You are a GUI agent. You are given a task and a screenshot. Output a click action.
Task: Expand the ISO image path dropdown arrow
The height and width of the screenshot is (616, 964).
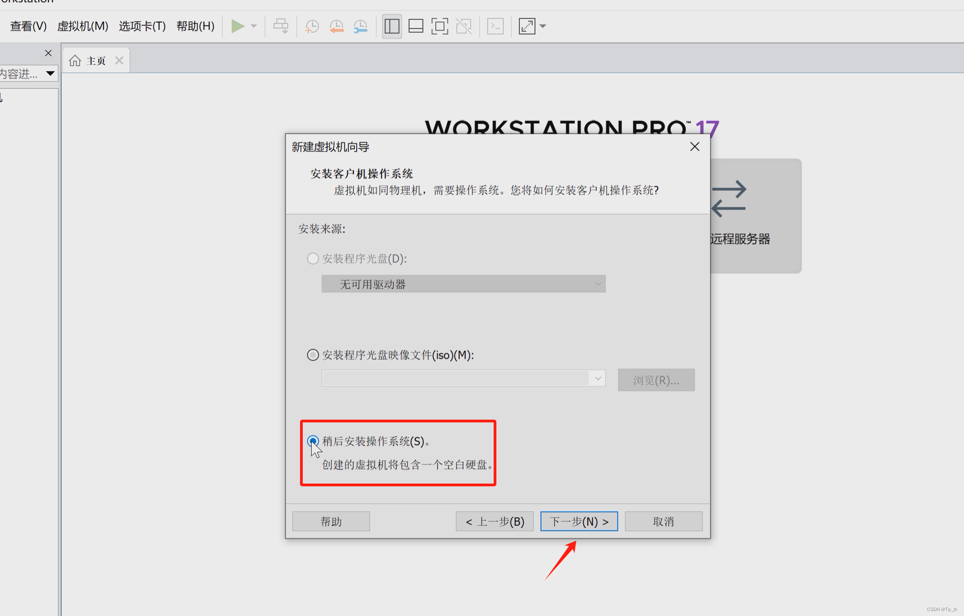click(598, 378)
